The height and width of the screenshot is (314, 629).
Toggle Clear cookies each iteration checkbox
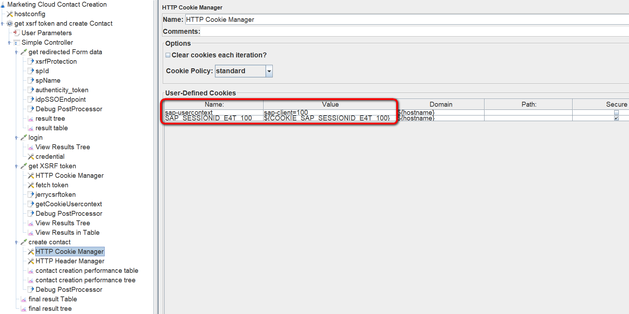[168, 55]
